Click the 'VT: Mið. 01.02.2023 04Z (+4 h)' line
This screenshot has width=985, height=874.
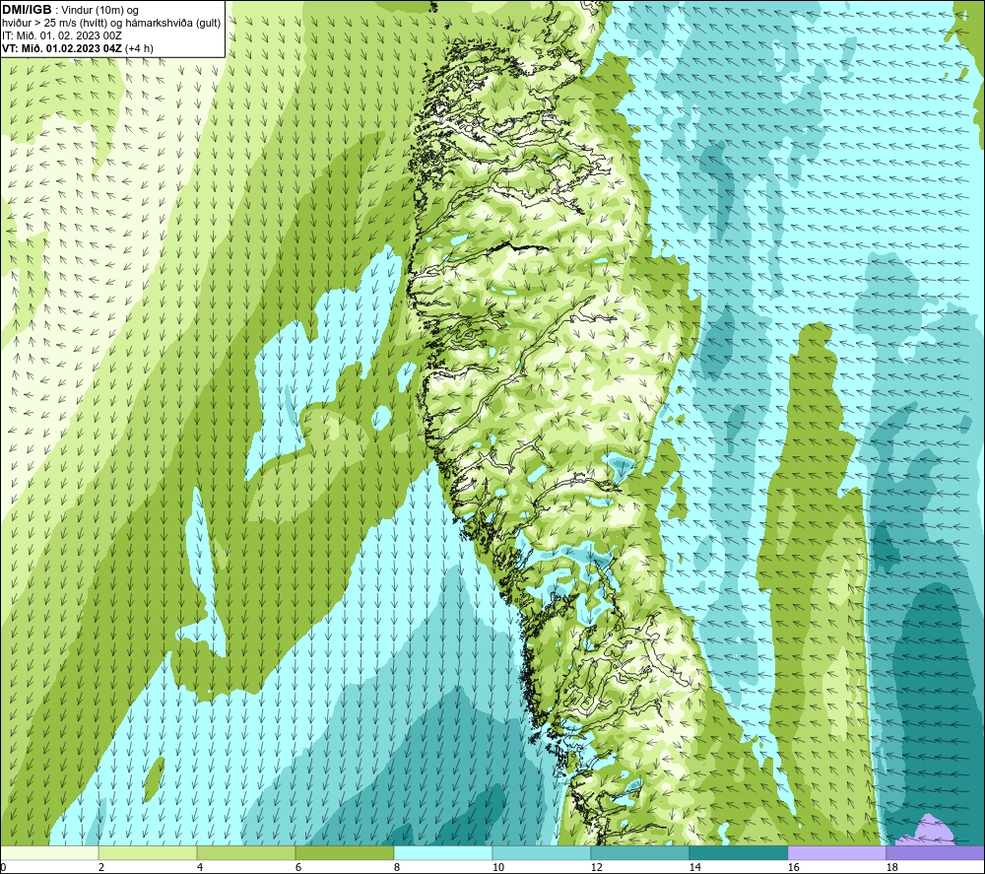point(78,48)
